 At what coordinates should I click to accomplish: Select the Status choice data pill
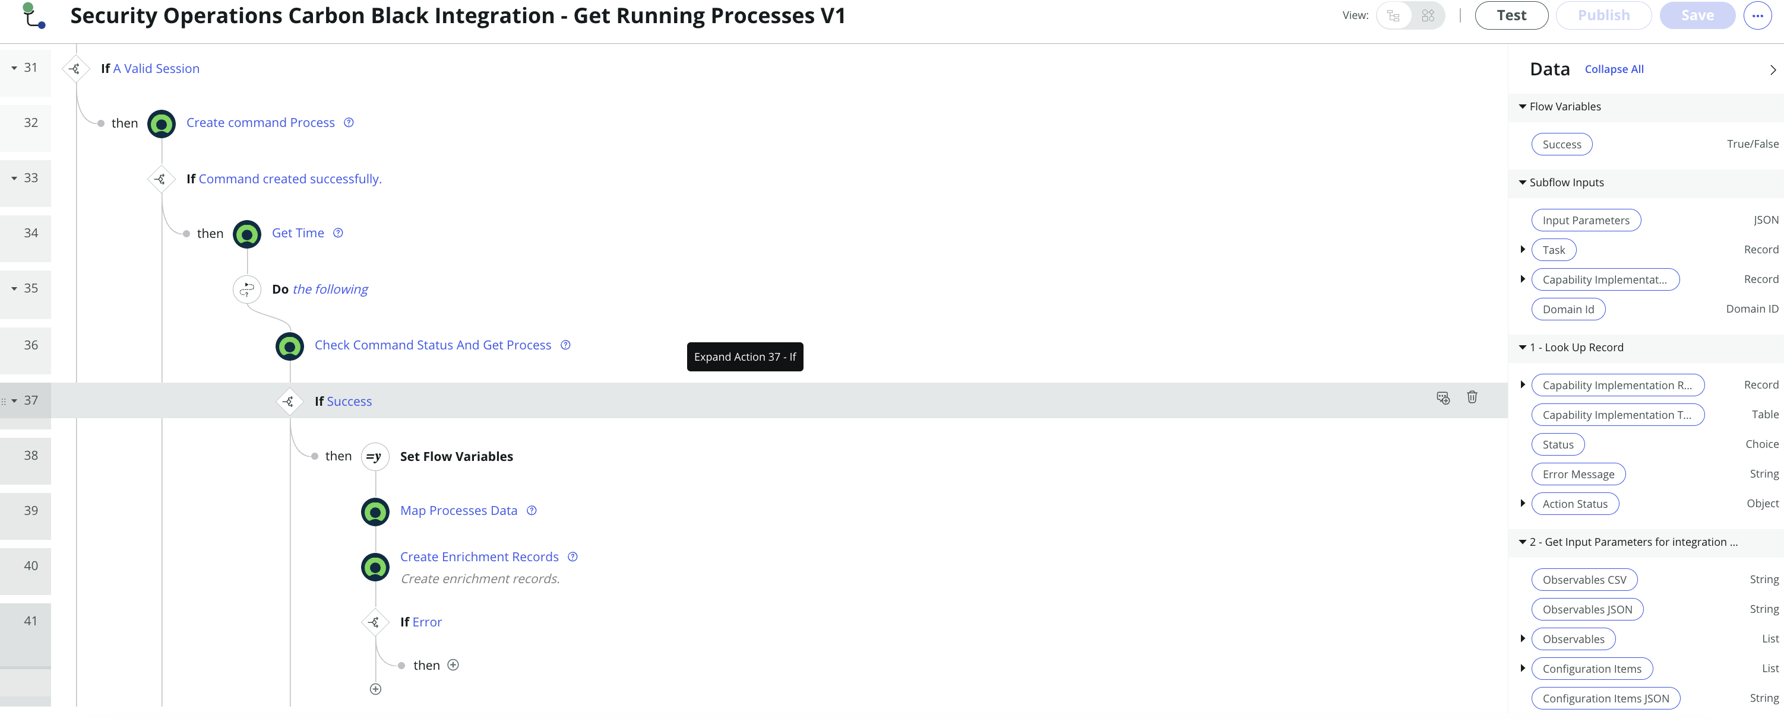click(1558, 444)
